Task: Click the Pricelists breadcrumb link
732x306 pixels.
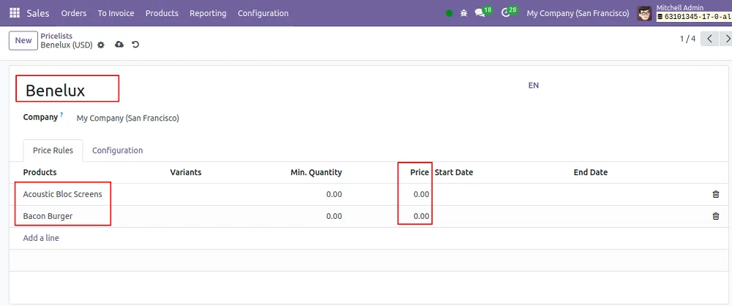Action: 56,36
